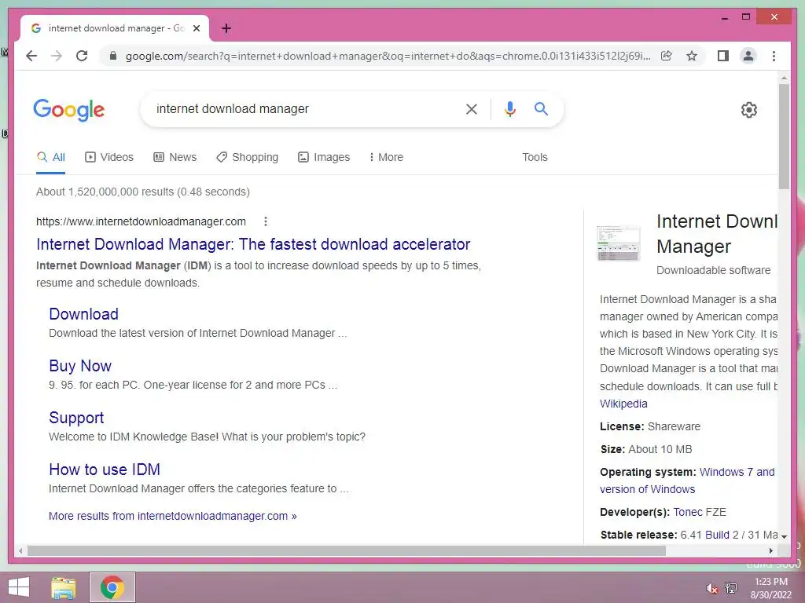Click the forward navigation arrow
805x603 pixels.
click(x=57, y=56)
